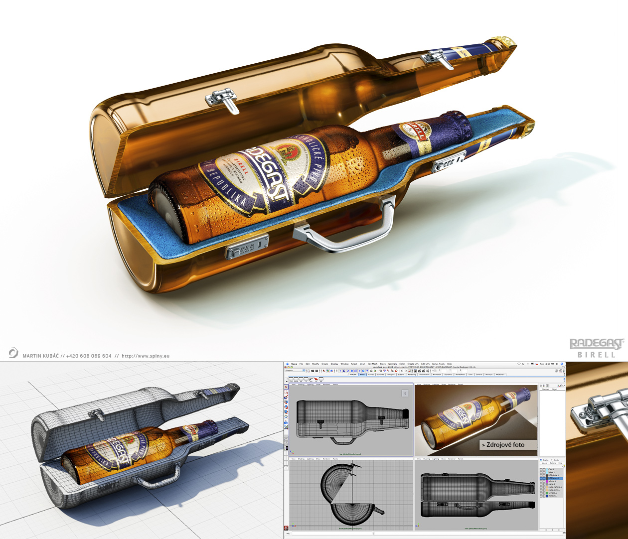628x539 pixels.
Task: Click the Open Scene icon on status line
Action: 313,371
